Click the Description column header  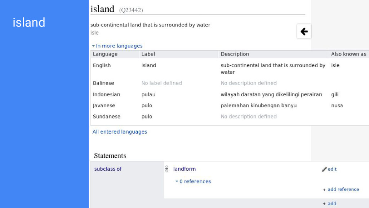click(235, 54)
